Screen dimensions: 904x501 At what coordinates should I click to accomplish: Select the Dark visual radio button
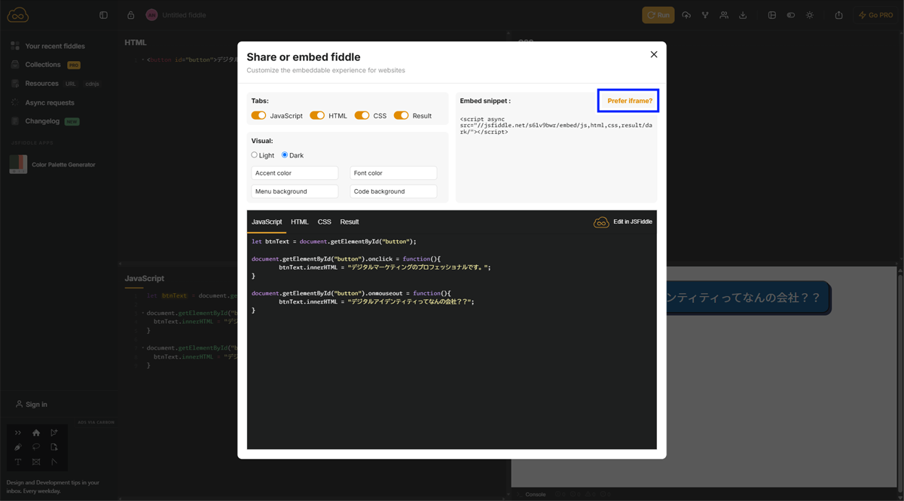click(x=285, y=155)
